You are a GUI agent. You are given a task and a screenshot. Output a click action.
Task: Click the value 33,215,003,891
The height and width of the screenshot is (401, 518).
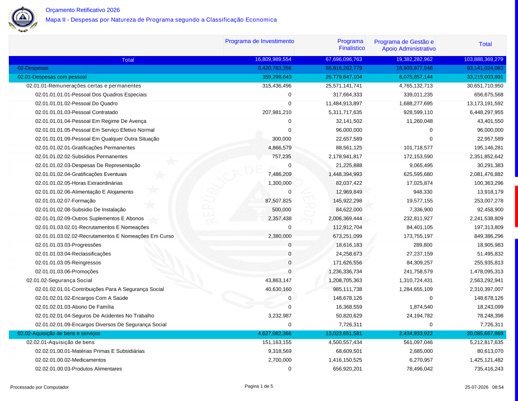click(x=485, y=77)
